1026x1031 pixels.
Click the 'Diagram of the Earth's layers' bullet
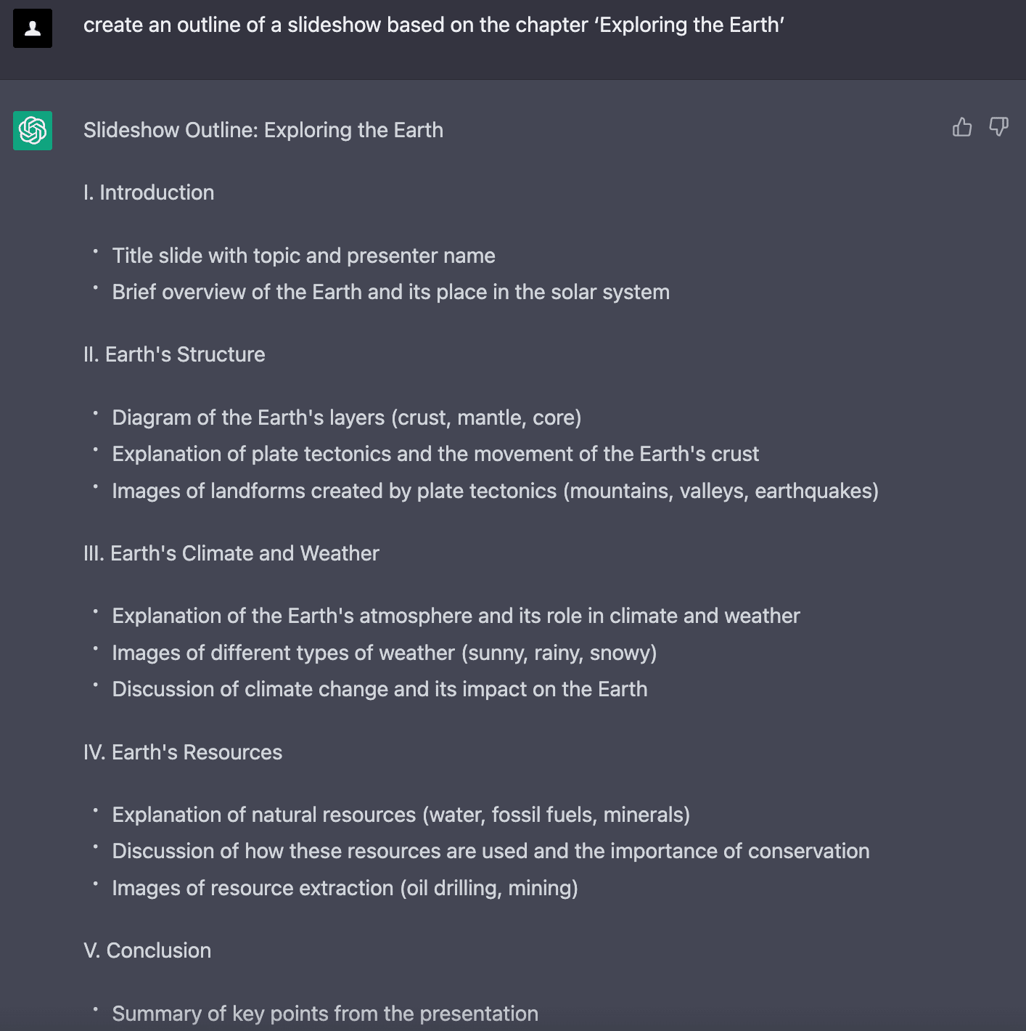coord(346,417)
